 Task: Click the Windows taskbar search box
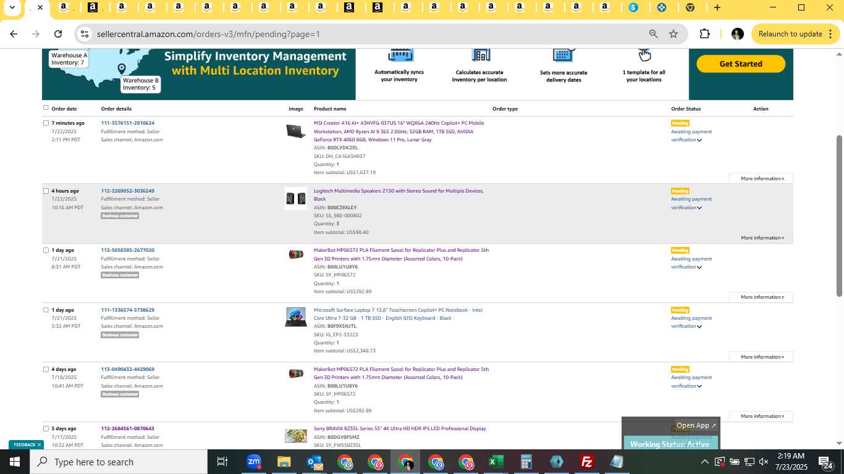click(x=119, y=462)
